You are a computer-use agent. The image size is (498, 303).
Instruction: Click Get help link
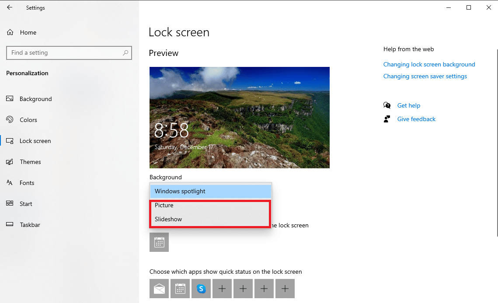(x=408, y=105)
